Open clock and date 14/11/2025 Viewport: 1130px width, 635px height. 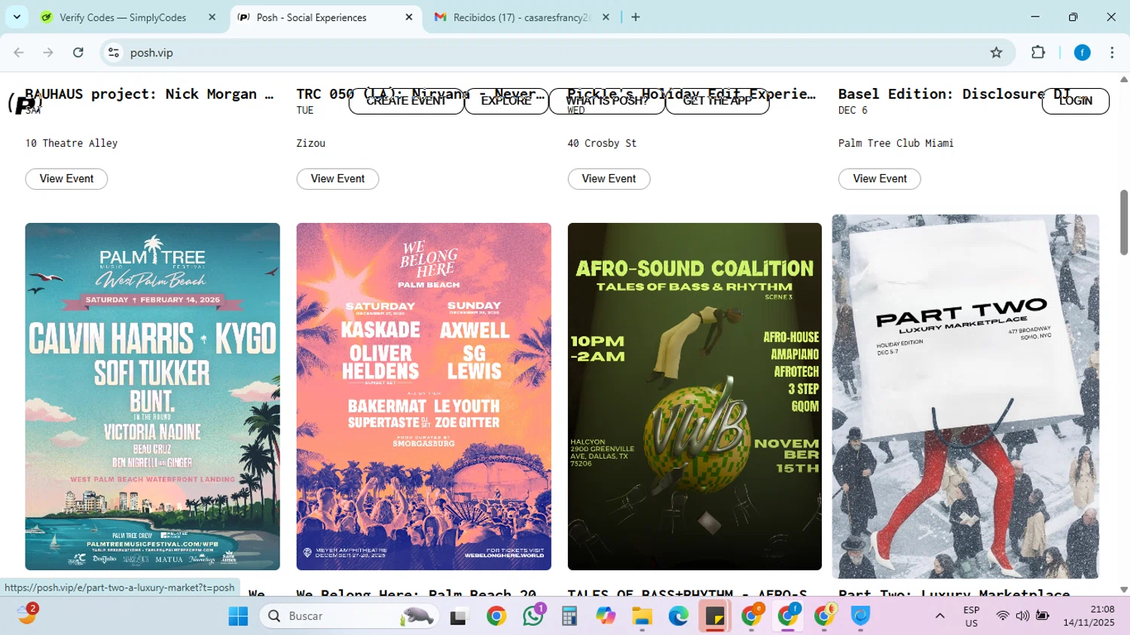pyautogui.click(x=1089, y=616)
